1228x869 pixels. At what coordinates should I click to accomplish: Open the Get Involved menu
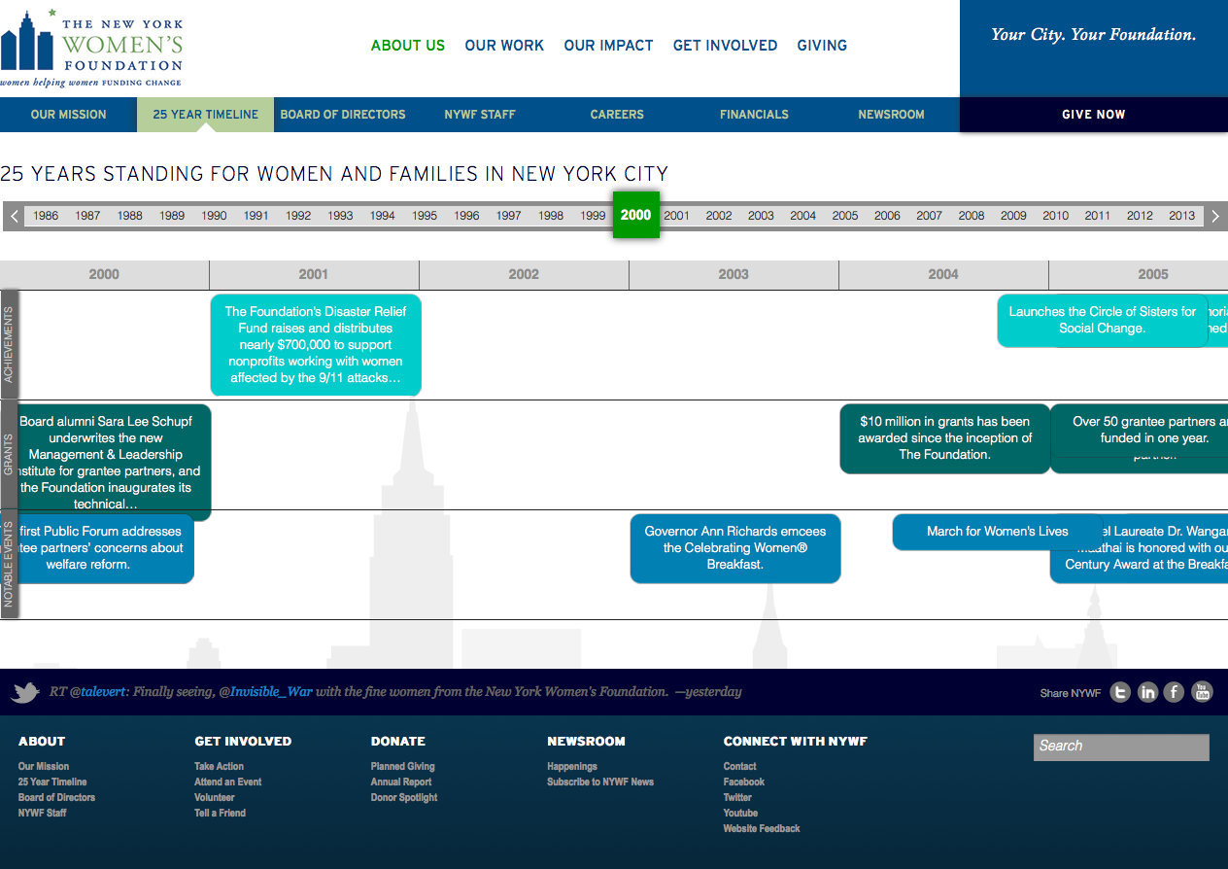[725, 46]
